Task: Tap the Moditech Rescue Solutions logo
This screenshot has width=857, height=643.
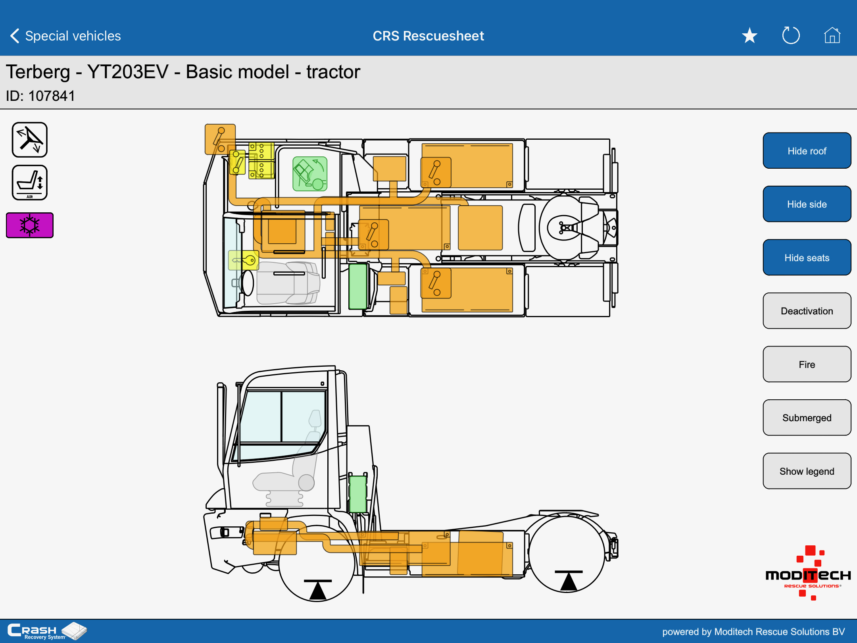Action: click(808, 573)
